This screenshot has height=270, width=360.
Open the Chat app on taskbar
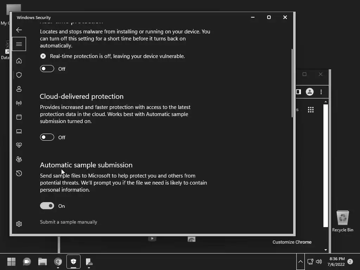(27, 262)
